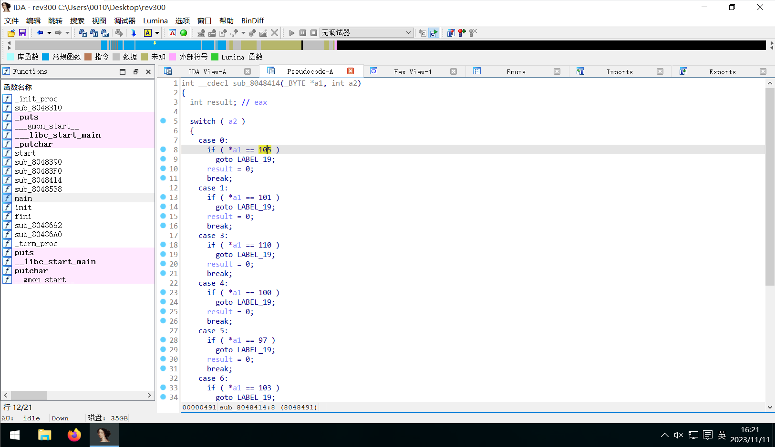Select sub_8048538 in Functions list
The width and height of the screenshot is (775, 447).
(38, 189)
